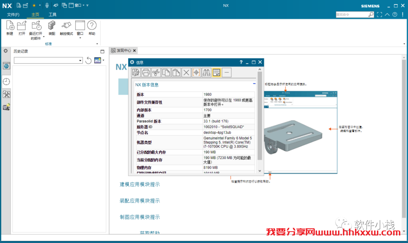Open the 文件(F) menu

[x=13, y=15]
